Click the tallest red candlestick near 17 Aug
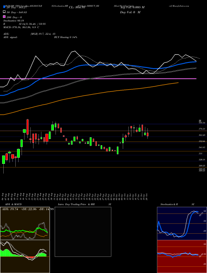207x273 pixels. coord(27,127)
